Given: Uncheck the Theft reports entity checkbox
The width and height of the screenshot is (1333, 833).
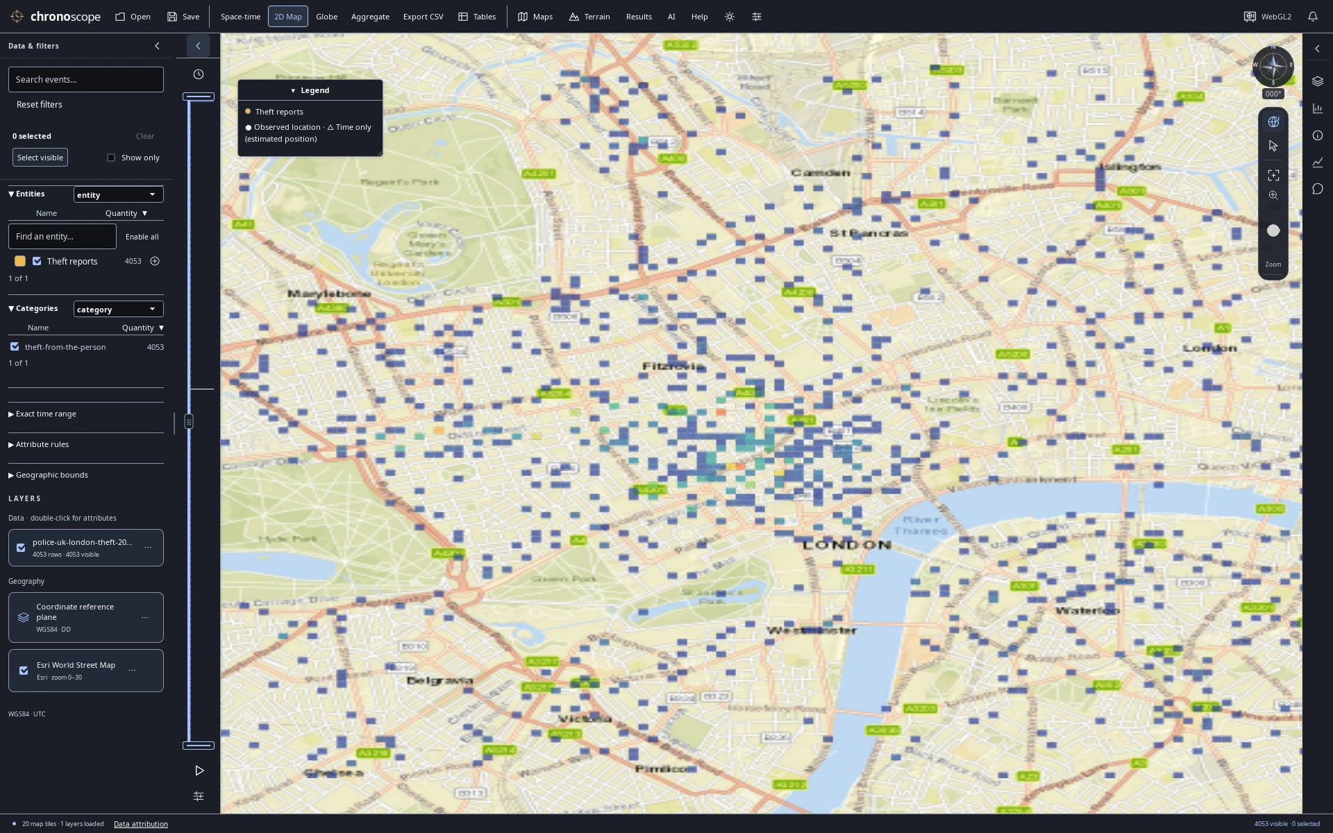Looking at the screenshot, I should point(37,261).
